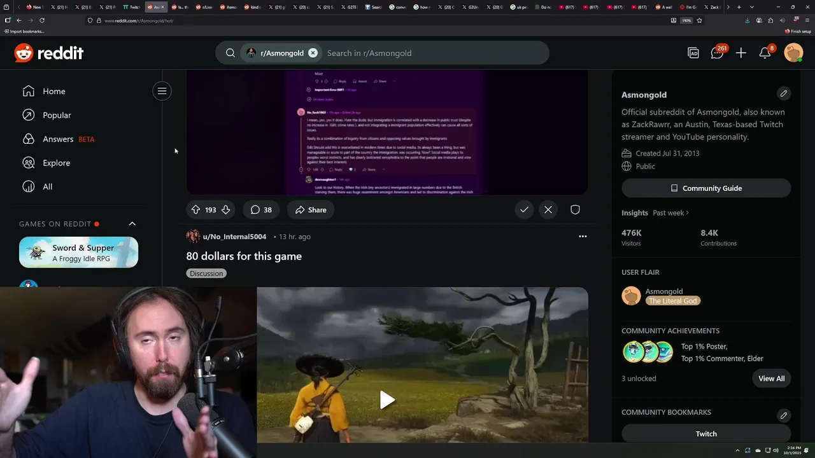Open the Community Guide
Viewport: 815px width, 458px height.
(x=706, y=188)
